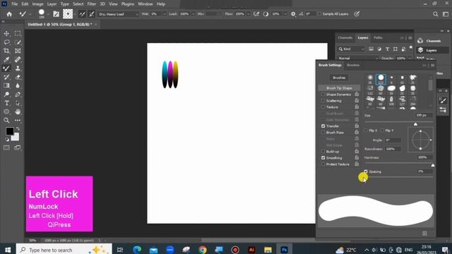Uncheck the Smoothing checkbox
This screenshot has height=254, width=452.
(x=323, y=158)
